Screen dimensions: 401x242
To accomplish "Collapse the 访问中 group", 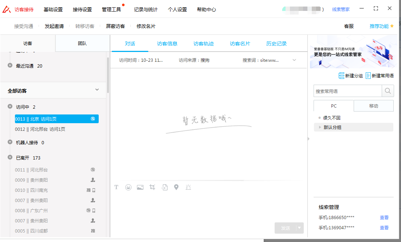I will point(10,106).
